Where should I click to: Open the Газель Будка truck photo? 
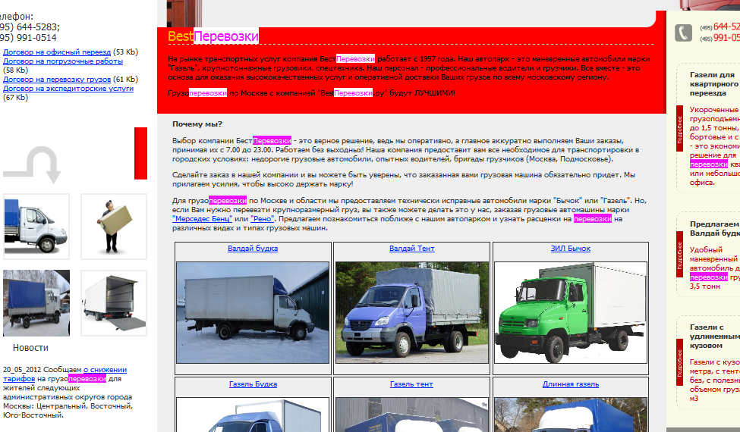click(253, 415)
